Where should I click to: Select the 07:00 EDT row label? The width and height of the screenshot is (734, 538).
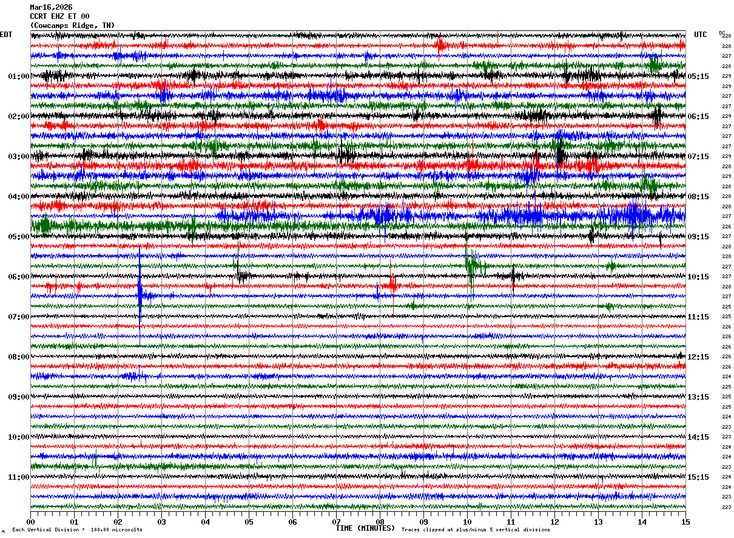click(x=19, y=317)
